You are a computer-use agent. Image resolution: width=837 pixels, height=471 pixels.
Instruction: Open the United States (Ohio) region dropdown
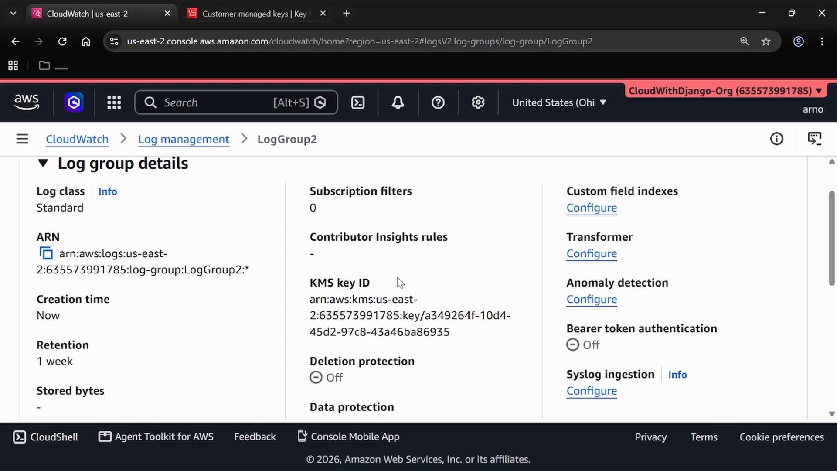pos(559,102)
